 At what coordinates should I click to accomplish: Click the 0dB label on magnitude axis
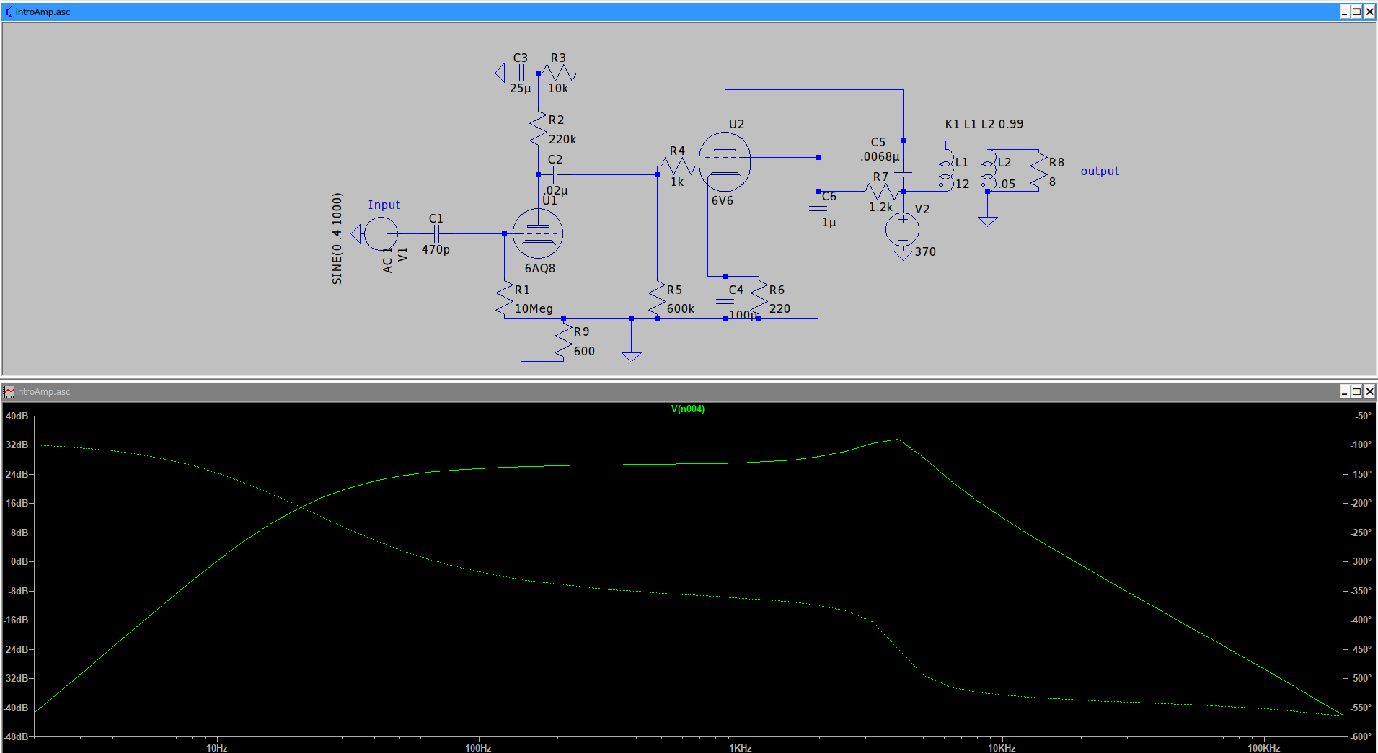click(19, 561)
